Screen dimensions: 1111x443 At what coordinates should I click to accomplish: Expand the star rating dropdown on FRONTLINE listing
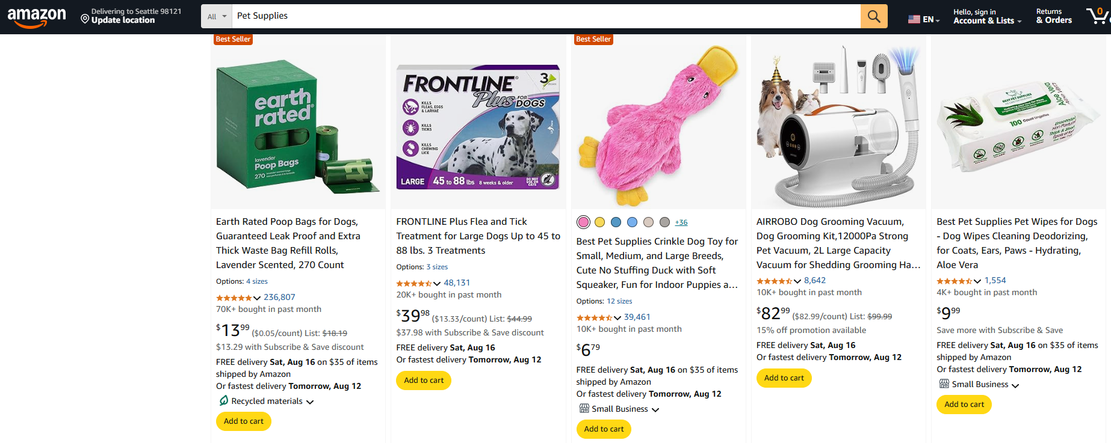click(438, 283)
